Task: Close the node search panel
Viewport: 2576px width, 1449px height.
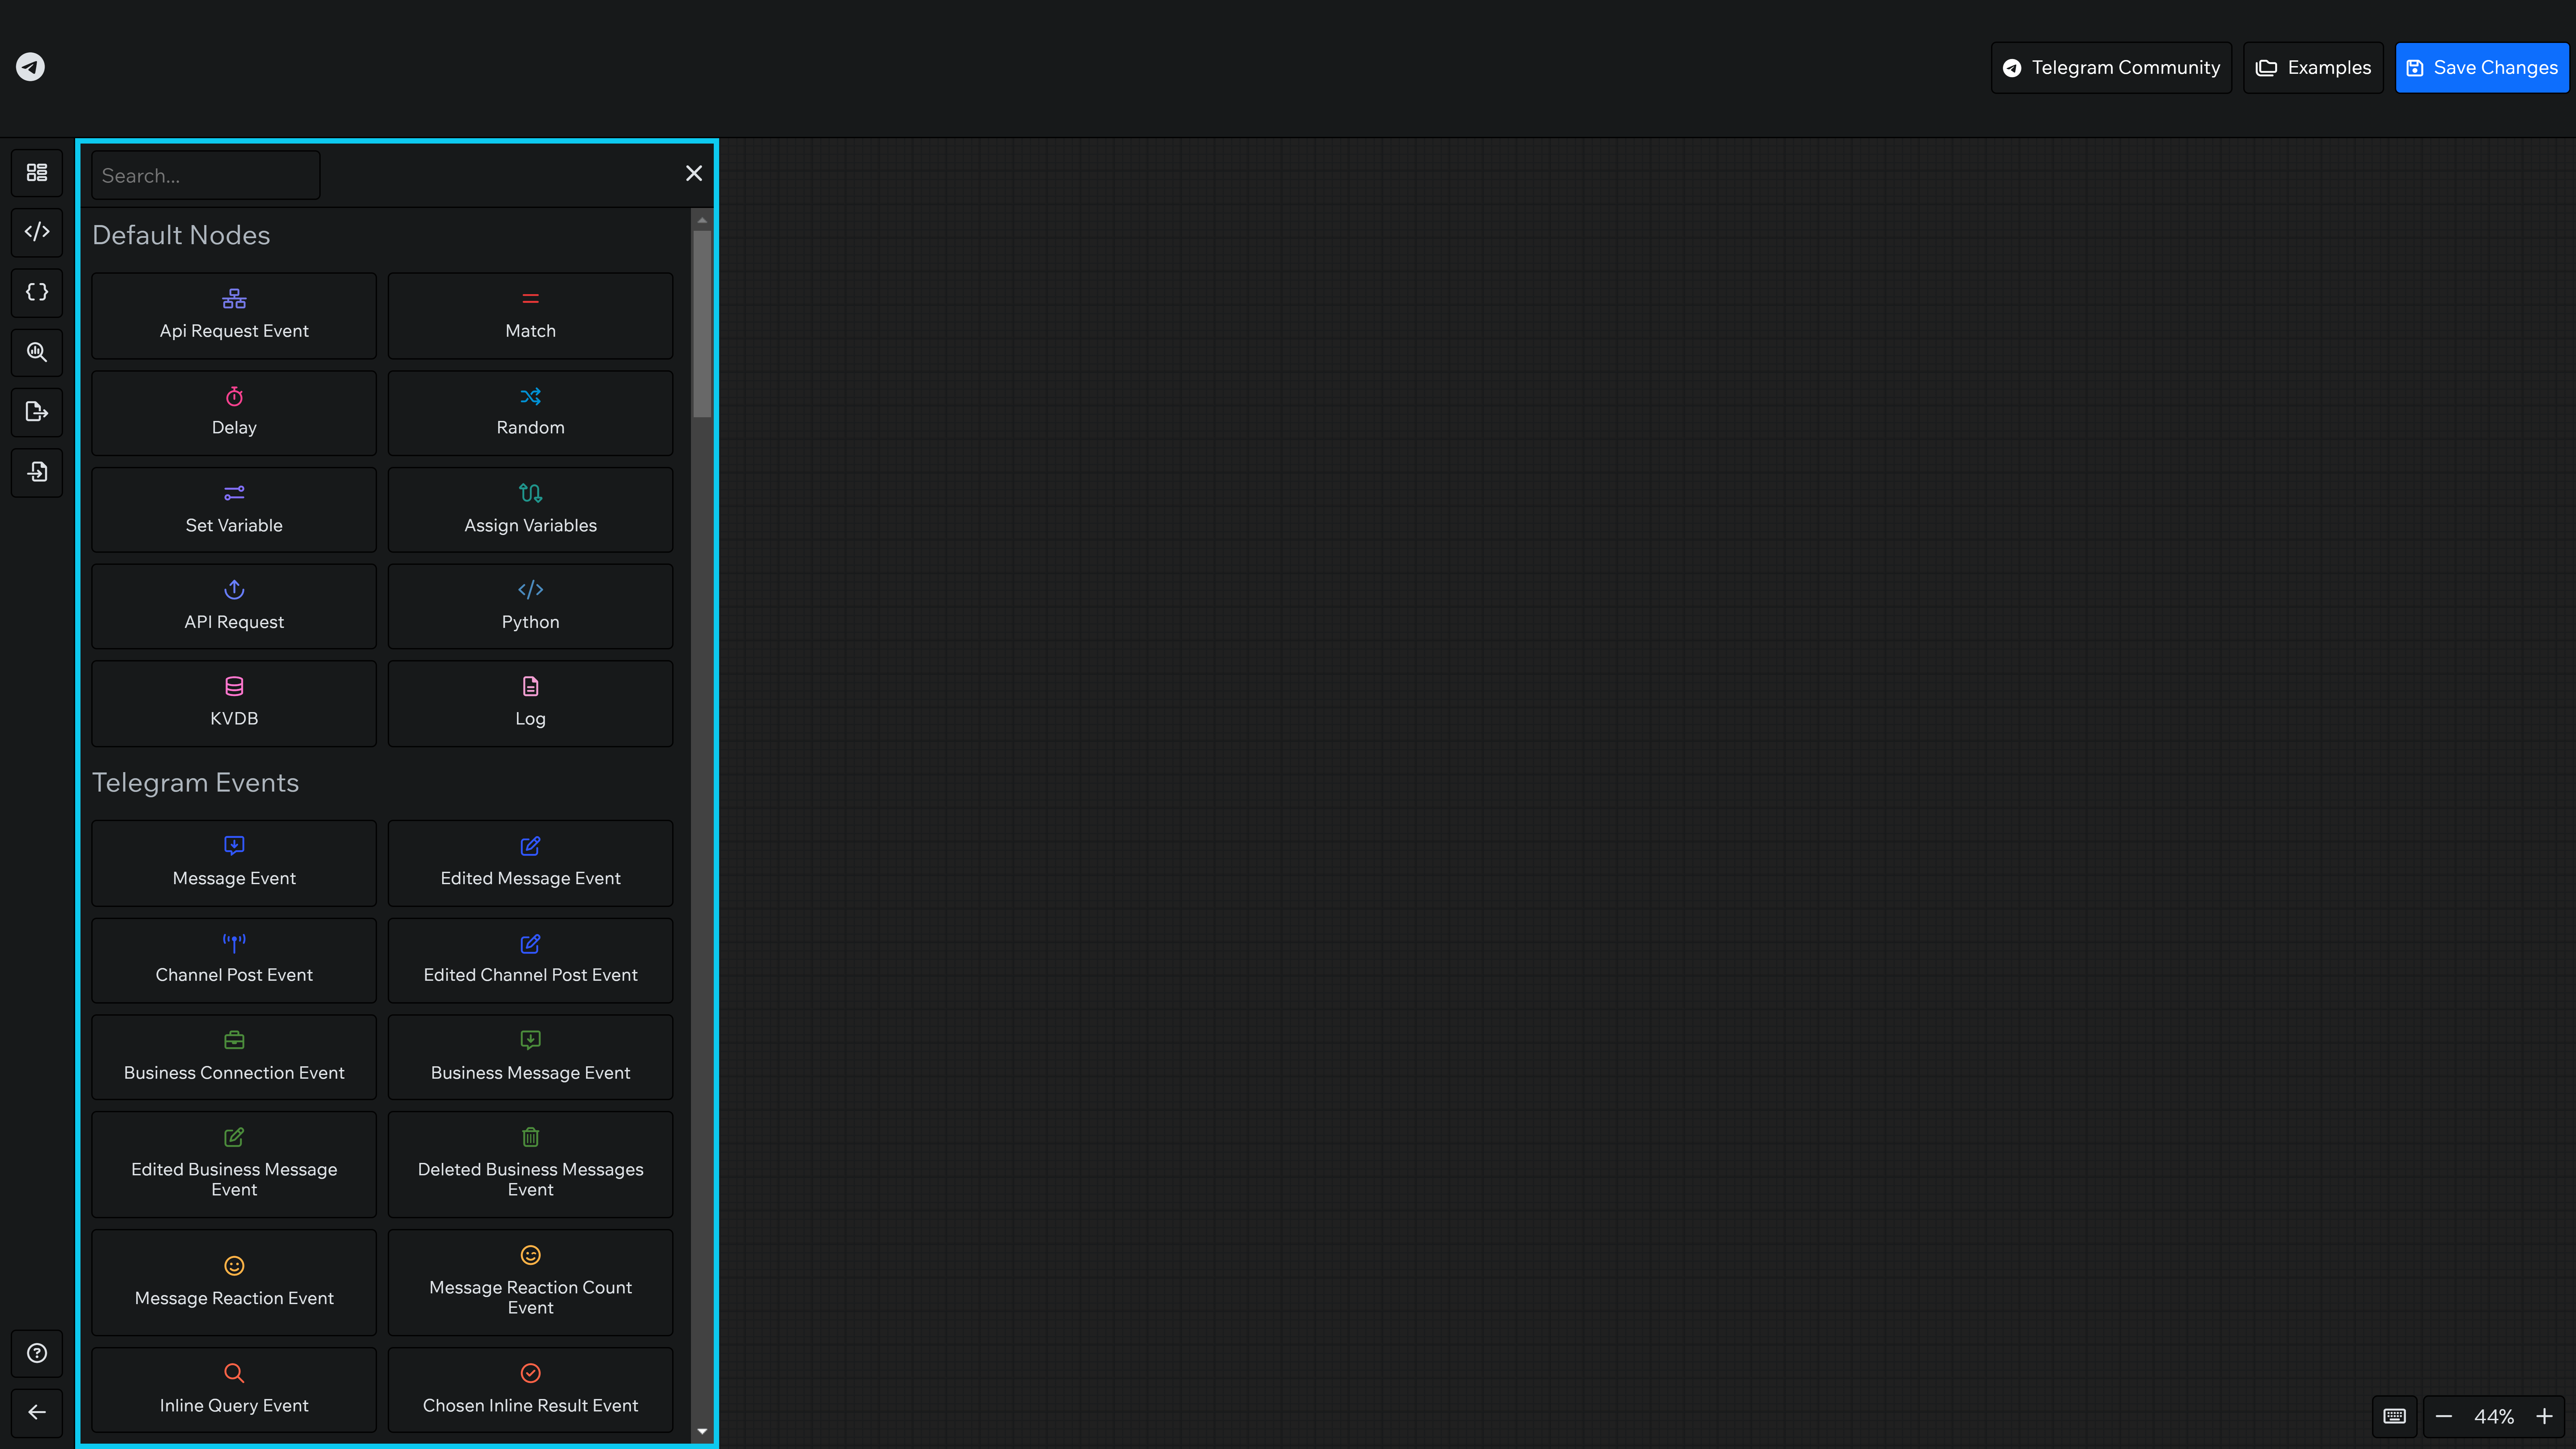Action: 694,173
